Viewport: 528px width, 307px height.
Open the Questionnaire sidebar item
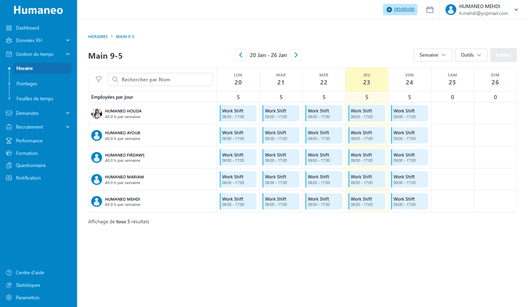30,165
